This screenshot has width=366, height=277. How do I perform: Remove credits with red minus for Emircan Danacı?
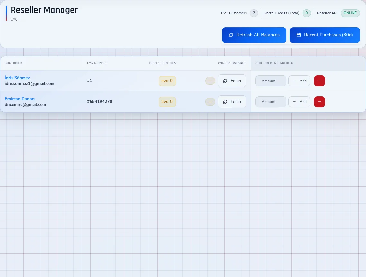[320, 102]
